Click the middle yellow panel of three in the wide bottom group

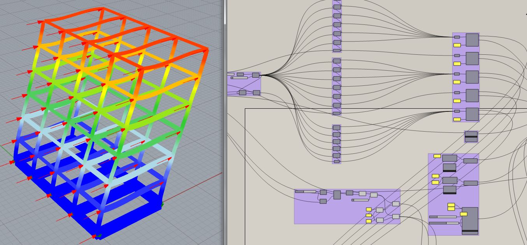(x=369, y=215)
